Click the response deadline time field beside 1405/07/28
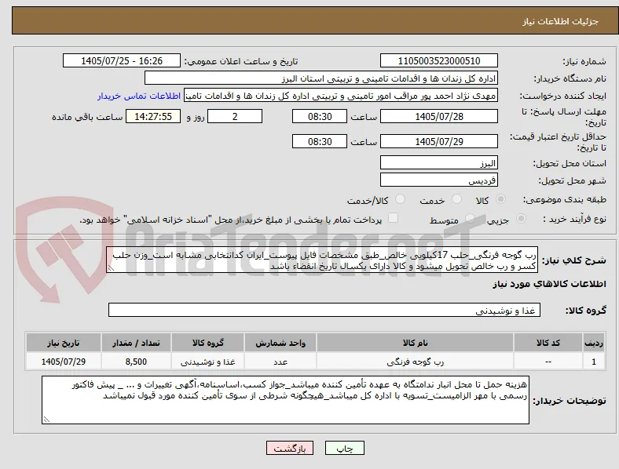Screen dimensions: 619x469 [320, 116]
